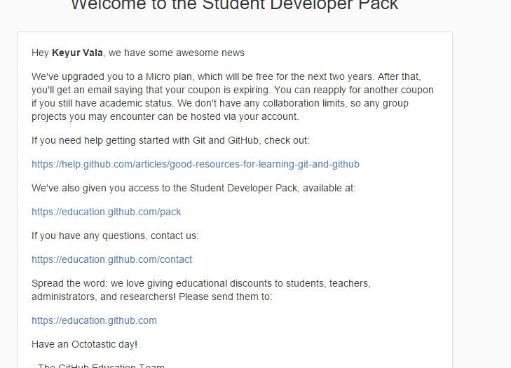Visit the plain https://education.github.com link
Image resolution: width=511 pixels, height=368 pixels.
click(94, 320)
